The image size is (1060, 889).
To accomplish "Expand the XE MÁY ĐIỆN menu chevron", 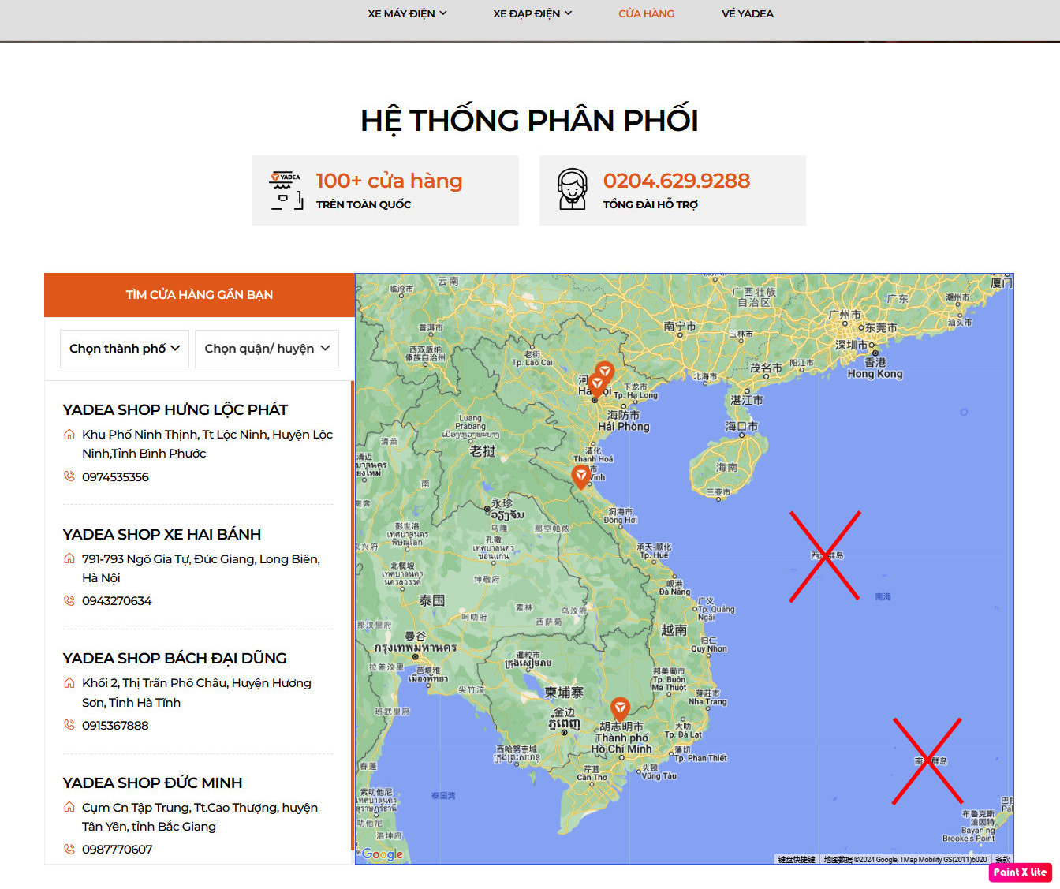I will (444, 13).
